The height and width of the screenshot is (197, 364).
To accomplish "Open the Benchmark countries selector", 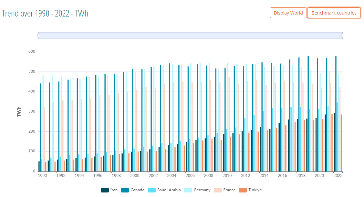I will click(x=334, y=13).
